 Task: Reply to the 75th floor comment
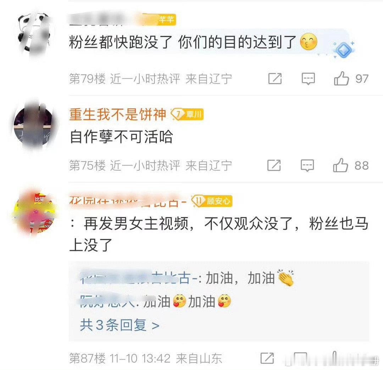tap(307, 165)
